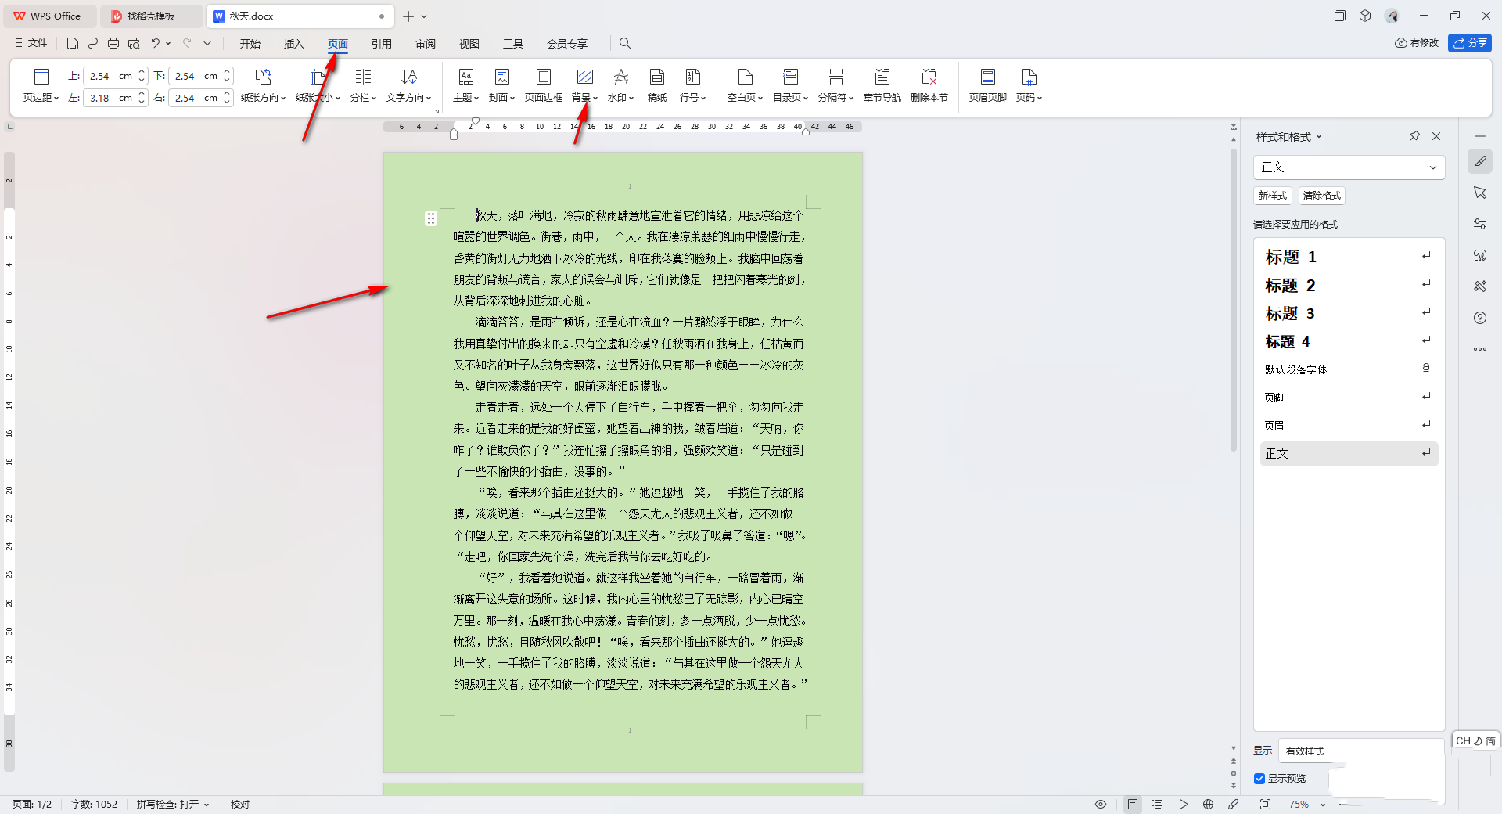Expand the 样式和格式 panel title dropdown
Screen dimensions: 1502x814
(1319, 137)
